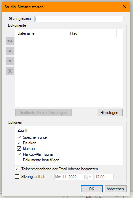This screenshot has width=133, height=198.
Task: Uncheck the Speichern unter checkbox
Action: click(x=19, y=137)
